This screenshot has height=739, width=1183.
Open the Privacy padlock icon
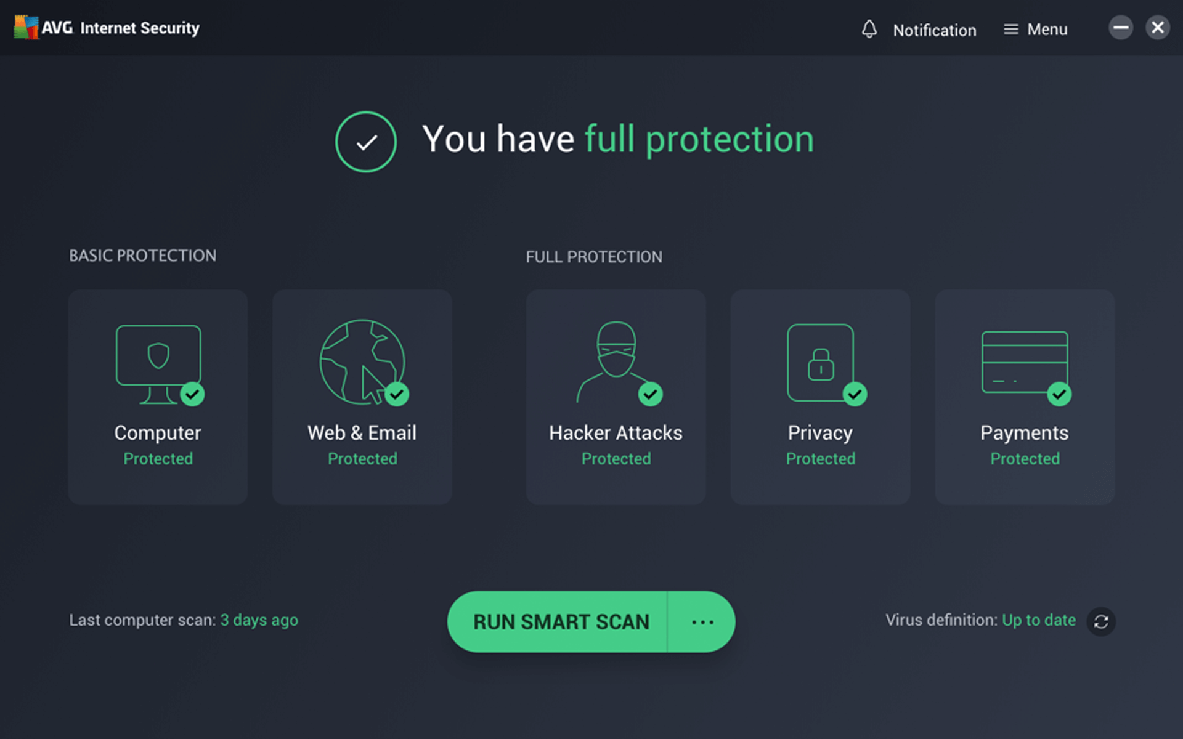point(821,362)
